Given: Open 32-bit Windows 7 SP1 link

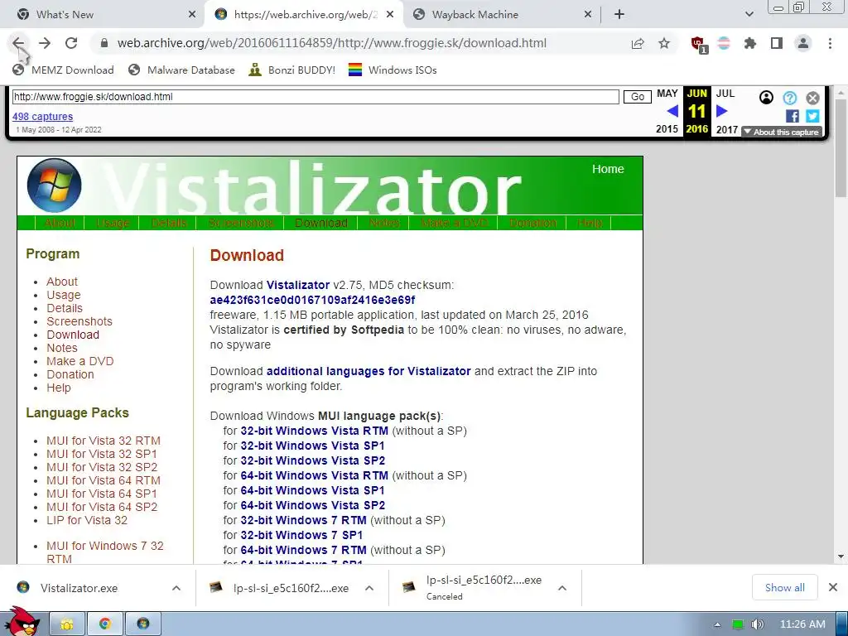Looking at the screenshot, I should coord(301,535).
